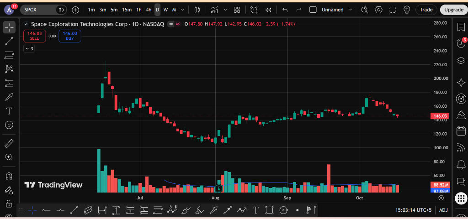Select the Trend Line tool in left sidebar

click(x=9, y=42)
